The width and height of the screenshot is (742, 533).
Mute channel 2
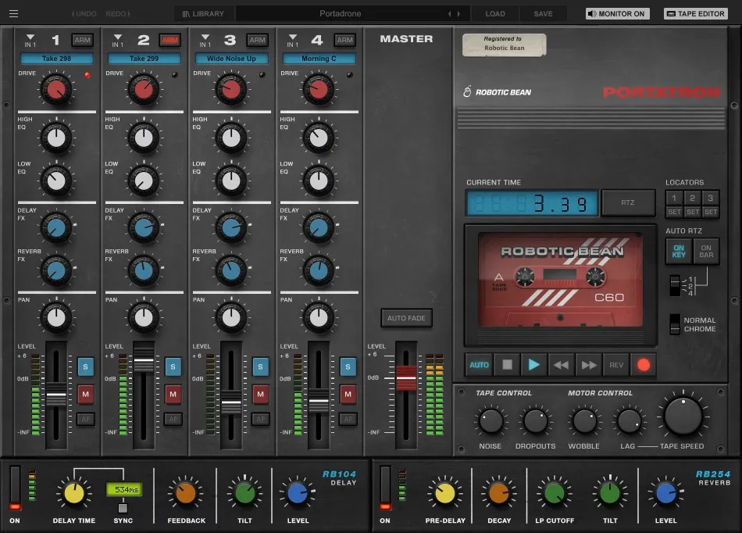point(173,394)
